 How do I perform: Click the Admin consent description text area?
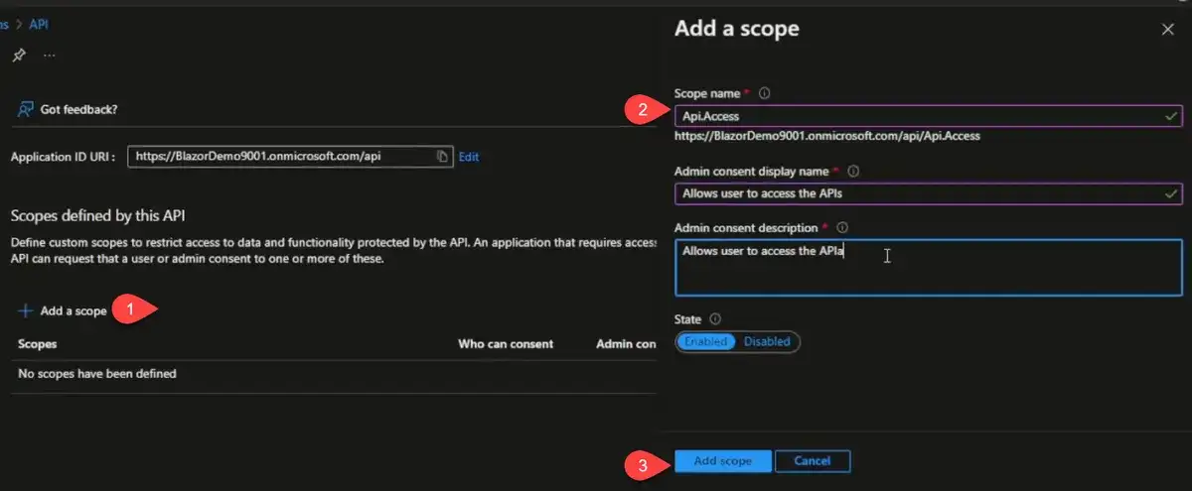pos(928,268)
